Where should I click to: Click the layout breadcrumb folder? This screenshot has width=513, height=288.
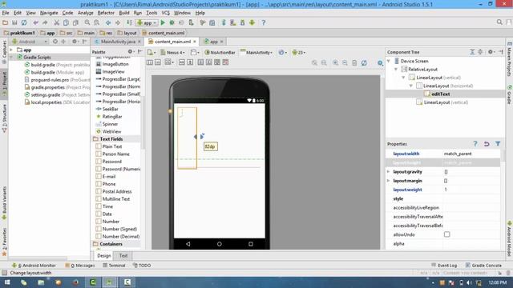point(127,33)
